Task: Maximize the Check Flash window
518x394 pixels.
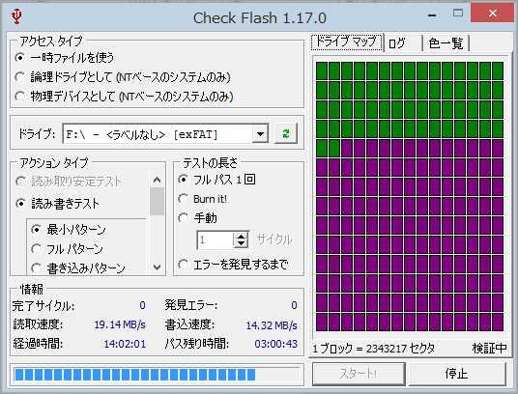Action: [x=457, y=14]
